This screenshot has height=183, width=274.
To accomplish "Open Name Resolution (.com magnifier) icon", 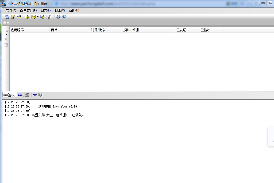I will 19,17.
